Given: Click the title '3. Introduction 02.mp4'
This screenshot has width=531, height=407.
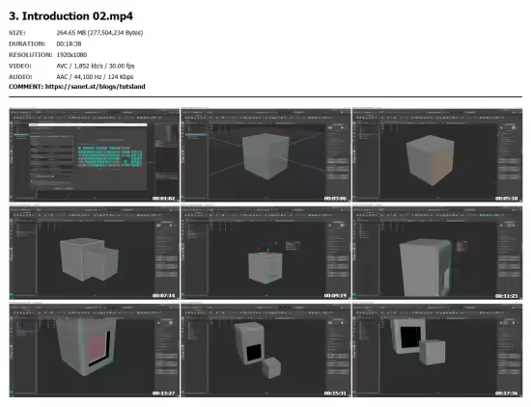Looking at the screenshot, I should tap(70, 15).
